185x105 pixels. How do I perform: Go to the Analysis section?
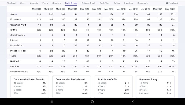coord(34,3)
